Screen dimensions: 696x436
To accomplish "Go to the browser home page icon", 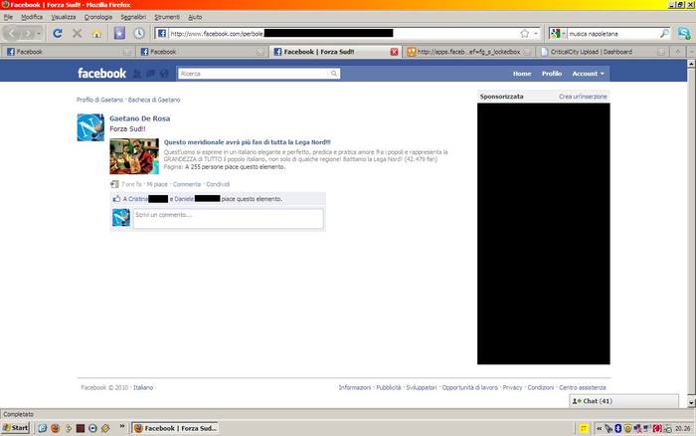I will coord(96,34).
